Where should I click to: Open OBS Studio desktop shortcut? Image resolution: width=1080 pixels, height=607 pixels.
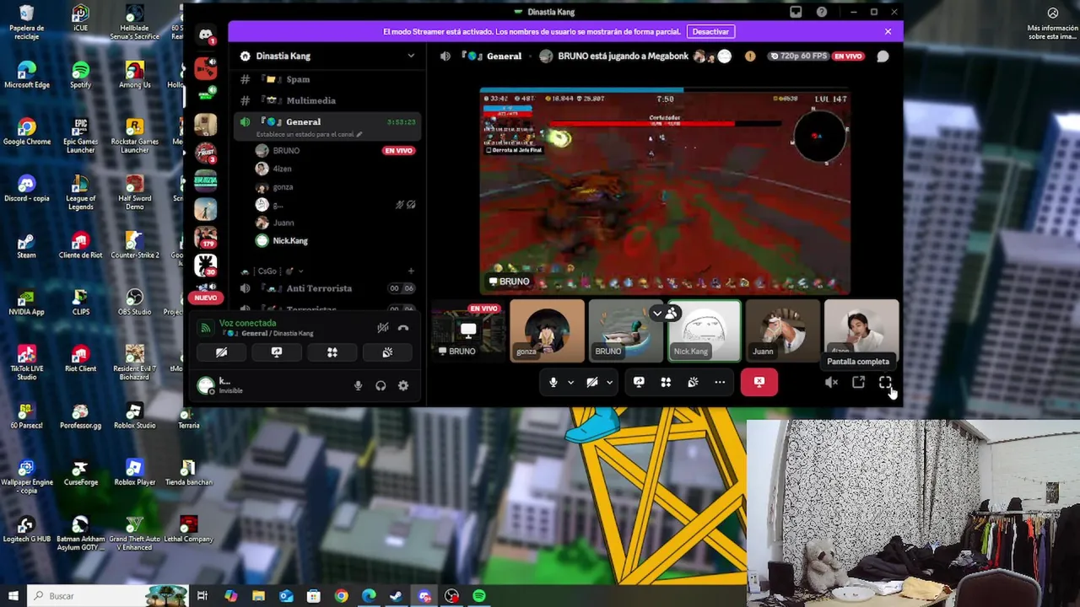click(134, 303)
